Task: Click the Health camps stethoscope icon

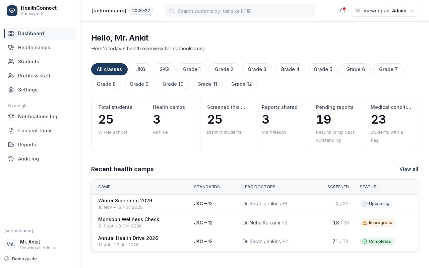Action: pos(11,48)
